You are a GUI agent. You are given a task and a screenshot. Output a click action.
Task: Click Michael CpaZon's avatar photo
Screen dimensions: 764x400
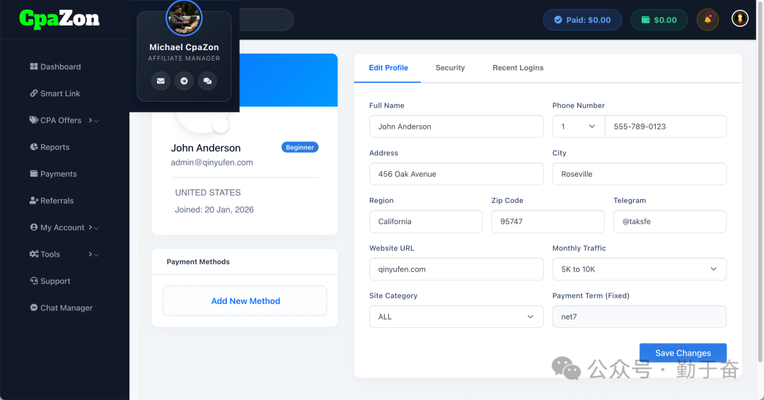(x=184, y=18)
